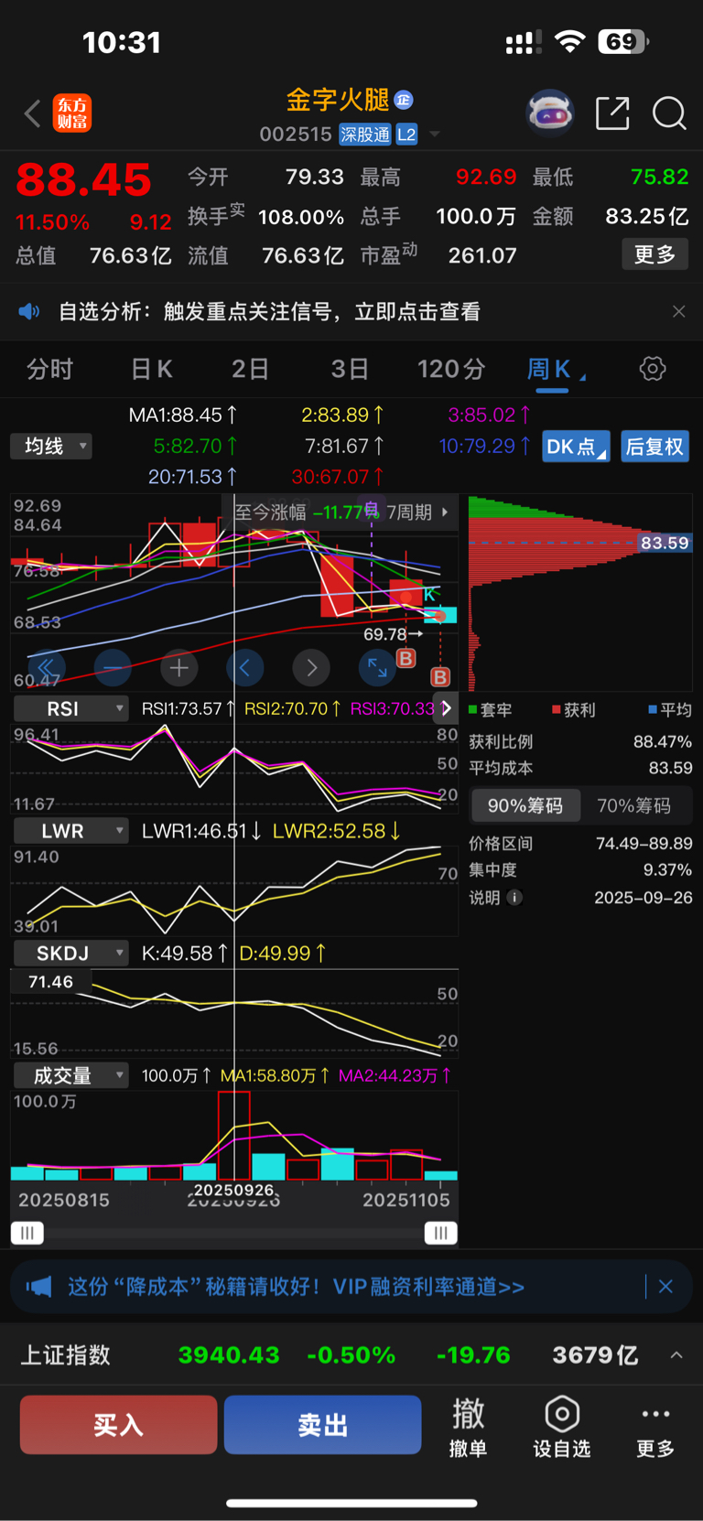Select the 90%筹码 option
This screenshot has width=703, height=1521.
coord(525,805)
